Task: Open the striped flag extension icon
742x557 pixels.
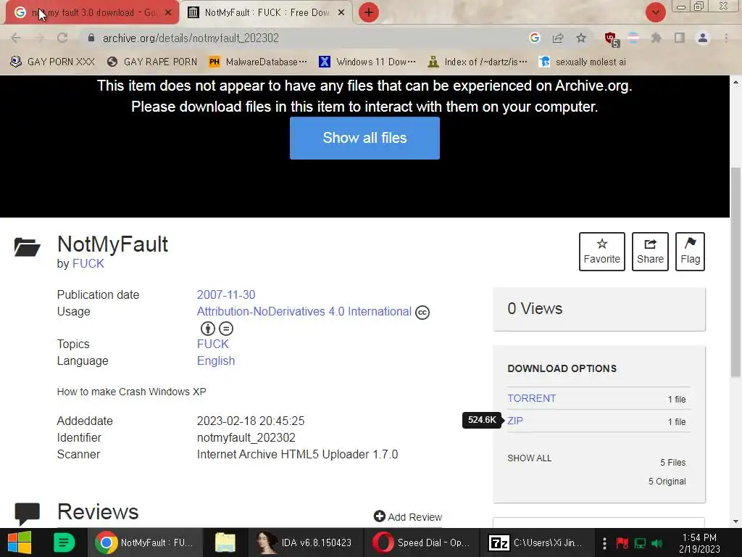Action: pos(633,38)
